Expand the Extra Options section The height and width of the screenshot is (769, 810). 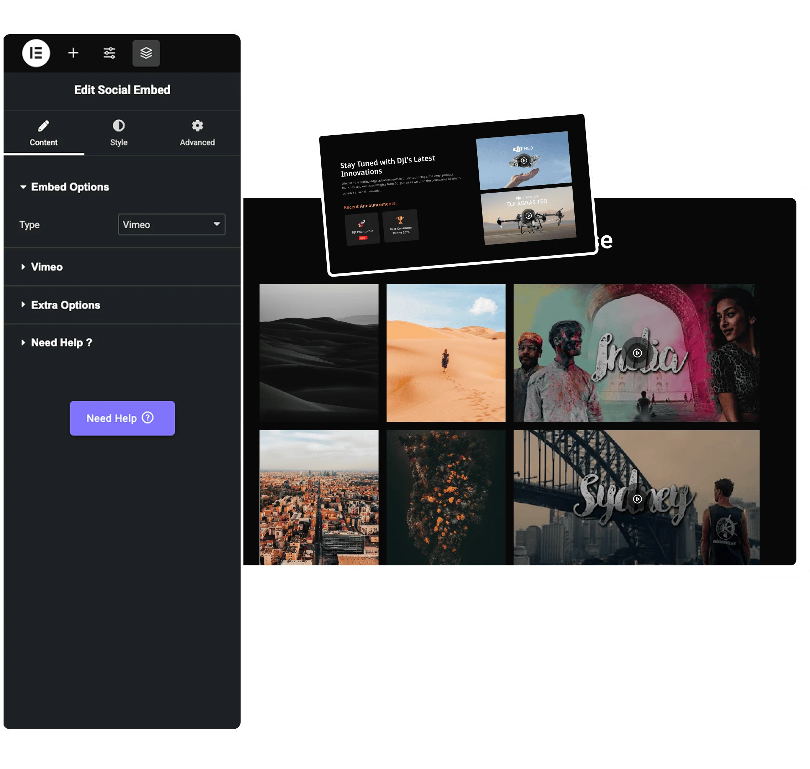[65, 305]
